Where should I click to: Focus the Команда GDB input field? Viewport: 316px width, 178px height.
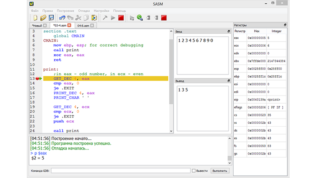(120, 171)
